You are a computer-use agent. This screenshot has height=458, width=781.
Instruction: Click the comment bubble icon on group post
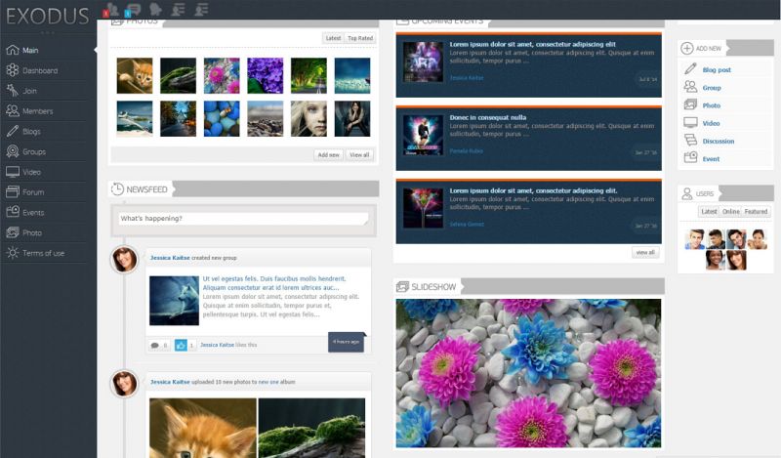point(155,345)
